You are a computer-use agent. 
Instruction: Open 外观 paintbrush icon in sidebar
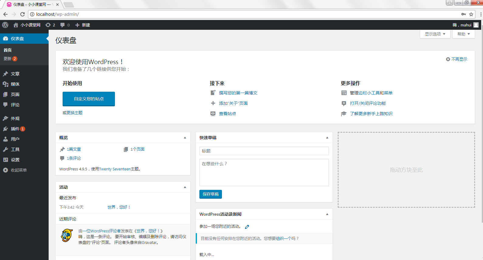tap(5, 118)
